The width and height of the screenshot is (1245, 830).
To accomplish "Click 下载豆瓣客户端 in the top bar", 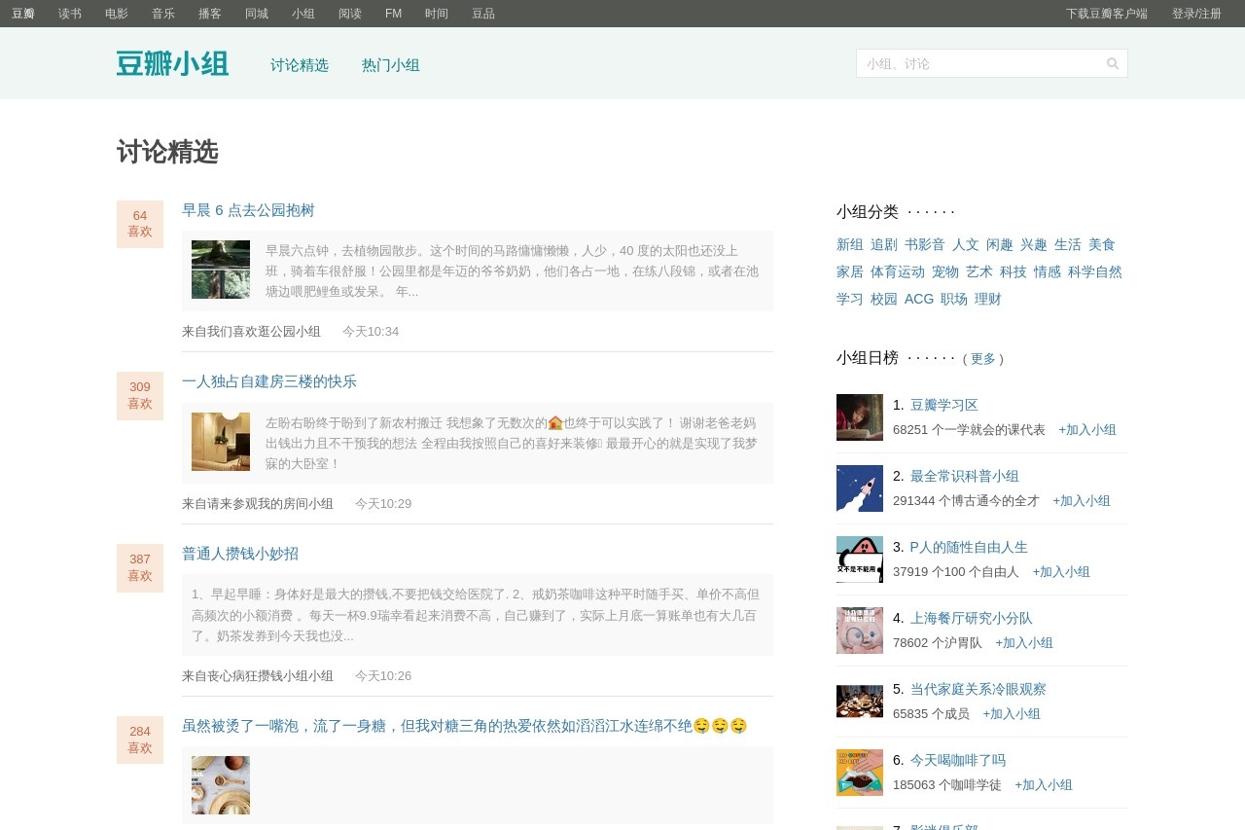I will point(1106,14).
